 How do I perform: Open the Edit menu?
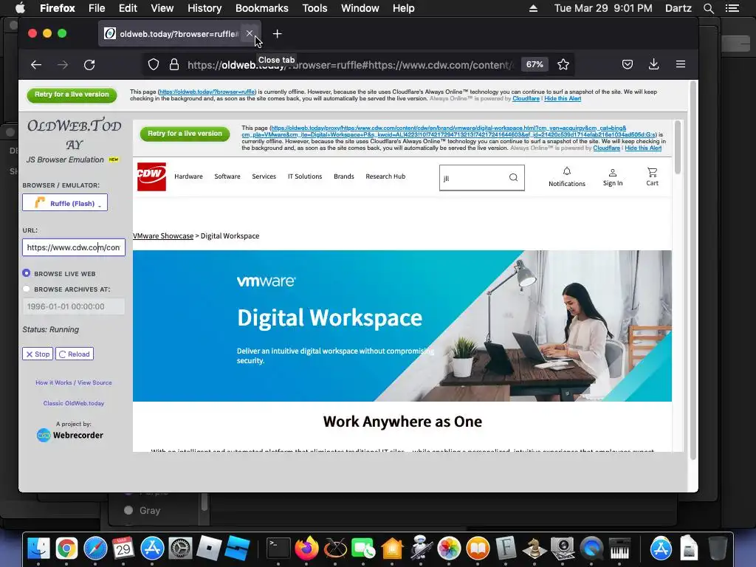128,8
